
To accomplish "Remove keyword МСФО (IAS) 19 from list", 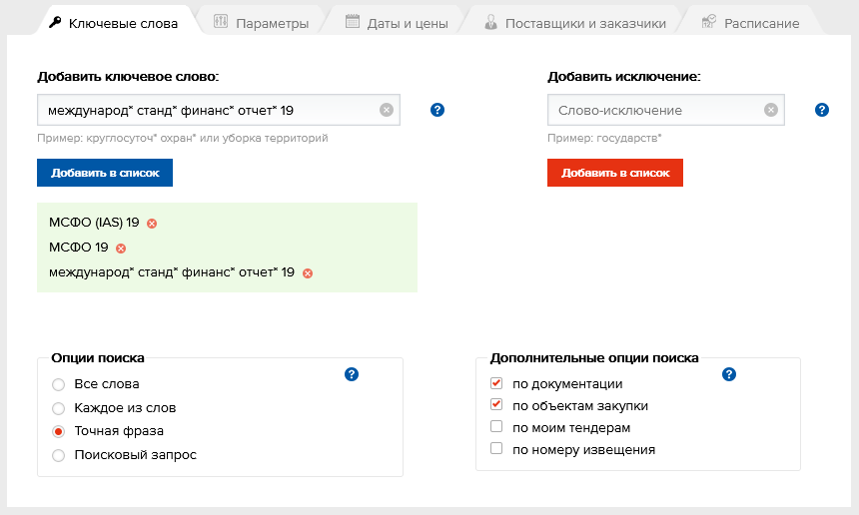I will (152, 224).
